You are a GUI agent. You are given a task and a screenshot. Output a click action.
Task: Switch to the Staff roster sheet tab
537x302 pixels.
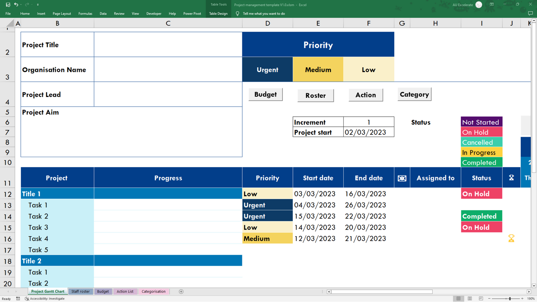(x=80, y=292)
